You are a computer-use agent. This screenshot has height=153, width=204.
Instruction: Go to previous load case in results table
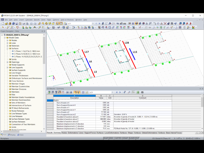pos(117,92)
